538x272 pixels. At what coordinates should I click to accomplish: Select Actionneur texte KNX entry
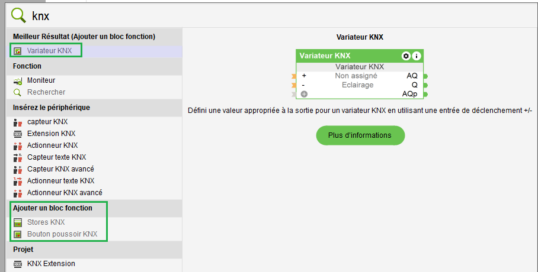click(60, 181)
